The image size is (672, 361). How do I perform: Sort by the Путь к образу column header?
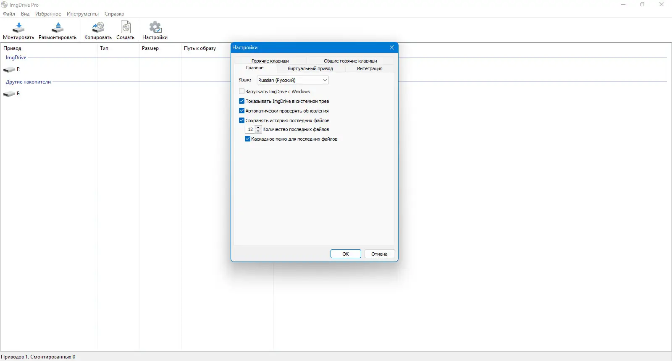[206, 48]
